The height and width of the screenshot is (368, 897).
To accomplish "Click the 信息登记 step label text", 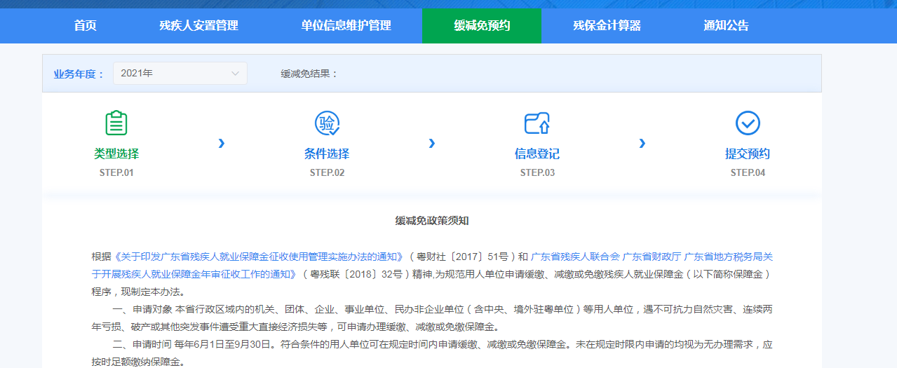I will click(x=537, y=154).
